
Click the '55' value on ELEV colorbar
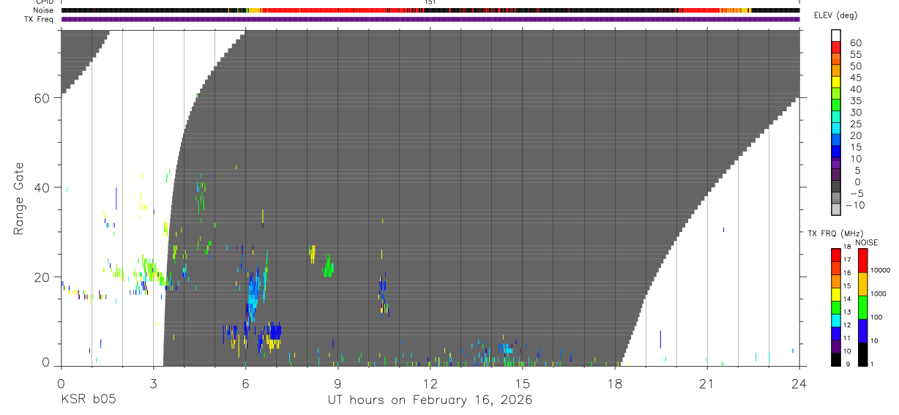855,55
